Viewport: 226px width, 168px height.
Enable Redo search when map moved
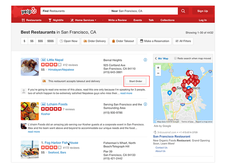pyautogui.click(x=175, y=58)
